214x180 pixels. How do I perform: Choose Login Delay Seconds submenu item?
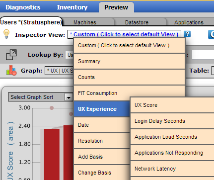pos(172,121)
